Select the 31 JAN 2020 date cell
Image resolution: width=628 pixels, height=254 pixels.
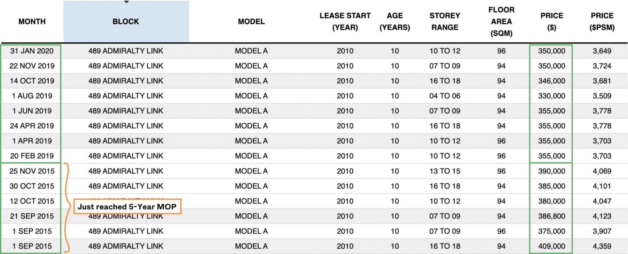(x=32, y=51)
